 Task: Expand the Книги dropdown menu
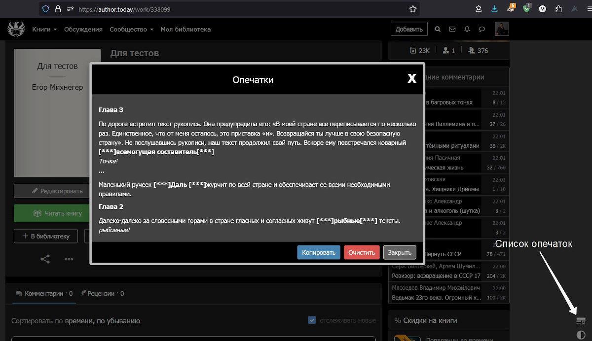coord(44,30)
